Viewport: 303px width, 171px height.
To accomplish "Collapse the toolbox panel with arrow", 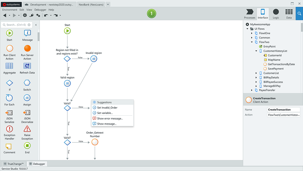I will [x=36, y=25].
